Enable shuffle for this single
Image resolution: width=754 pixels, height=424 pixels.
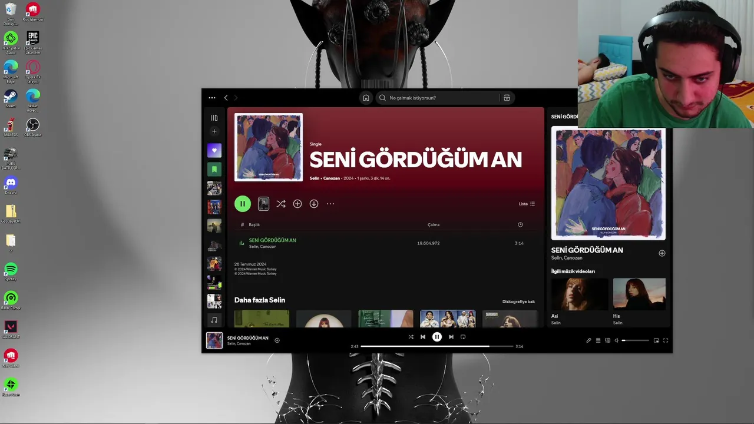coord(281,204)
